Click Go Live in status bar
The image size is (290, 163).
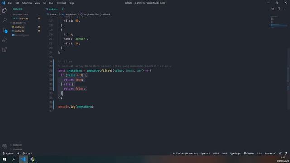point(249,153)
